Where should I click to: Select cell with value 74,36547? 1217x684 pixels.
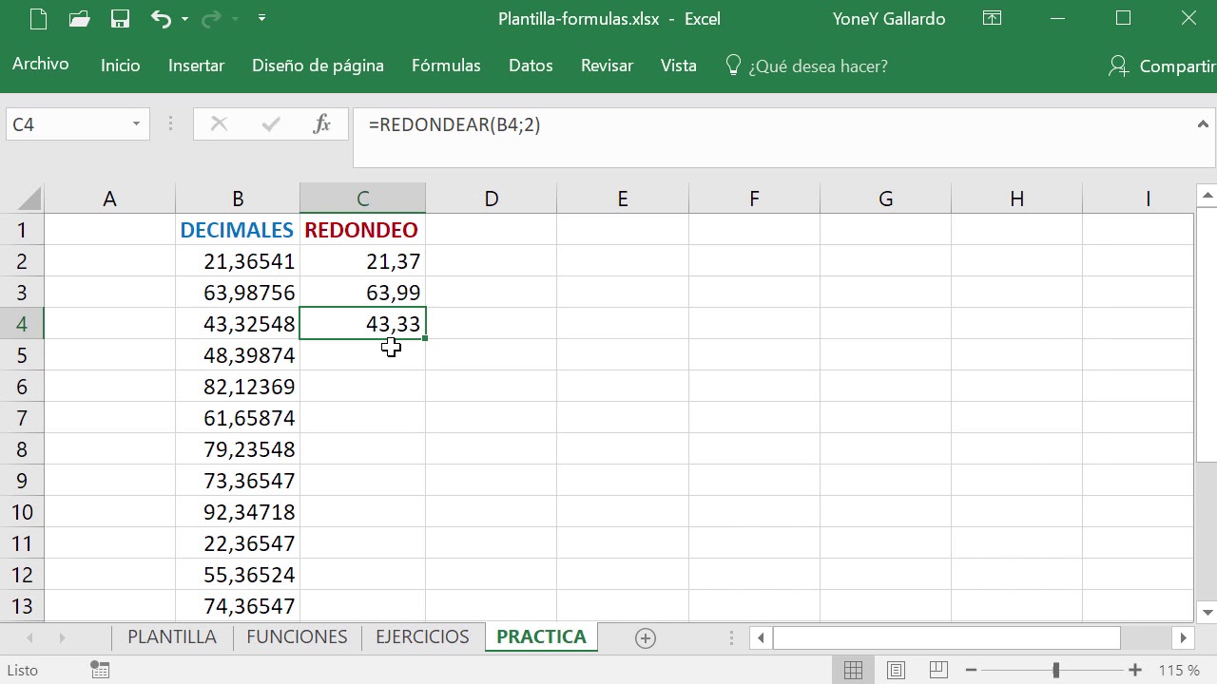tap(238, 606)
